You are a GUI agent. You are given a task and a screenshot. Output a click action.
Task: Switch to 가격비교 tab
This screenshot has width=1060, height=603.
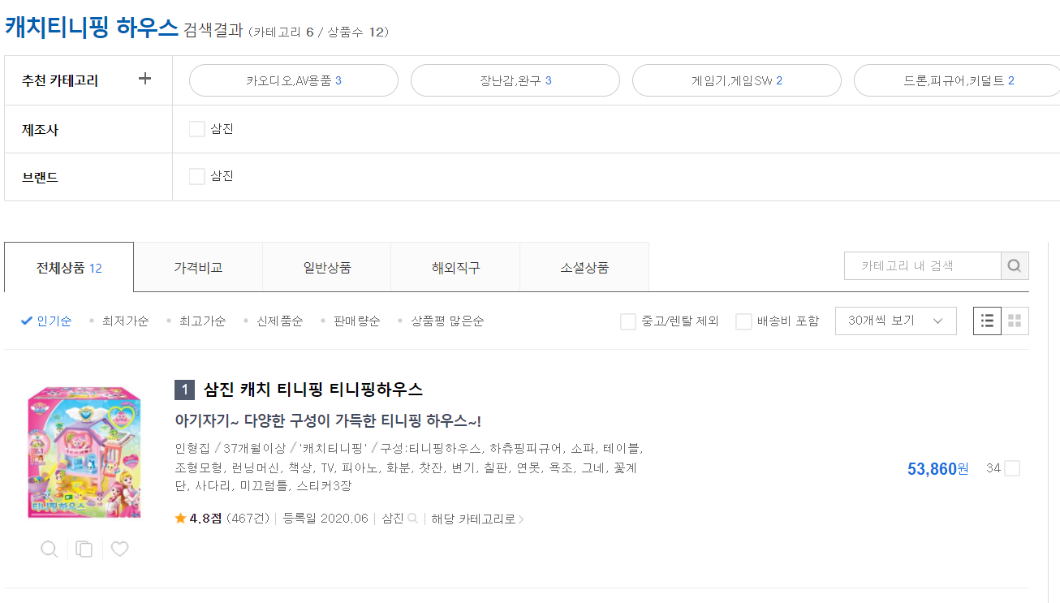(x=198, y=267)
